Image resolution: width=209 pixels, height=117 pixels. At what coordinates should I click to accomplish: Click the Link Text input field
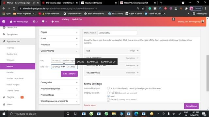tap(64, 67)
